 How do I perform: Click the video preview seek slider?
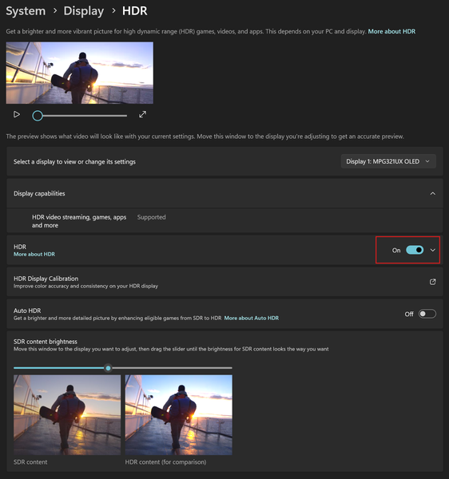coord(79,116)
